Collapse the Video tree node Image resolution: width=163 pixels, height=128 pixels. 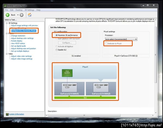pos(7,54)
